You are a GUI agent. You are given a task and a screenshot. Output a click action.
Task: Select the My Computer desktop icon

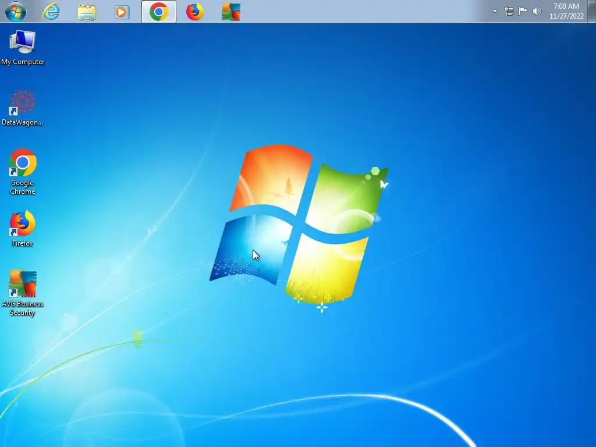pyautogui.click(x=23, y=48)
